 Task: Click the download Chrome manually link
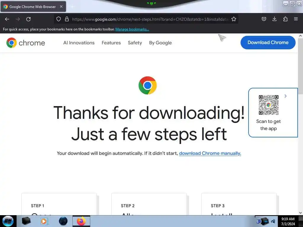tap(210, 153)
